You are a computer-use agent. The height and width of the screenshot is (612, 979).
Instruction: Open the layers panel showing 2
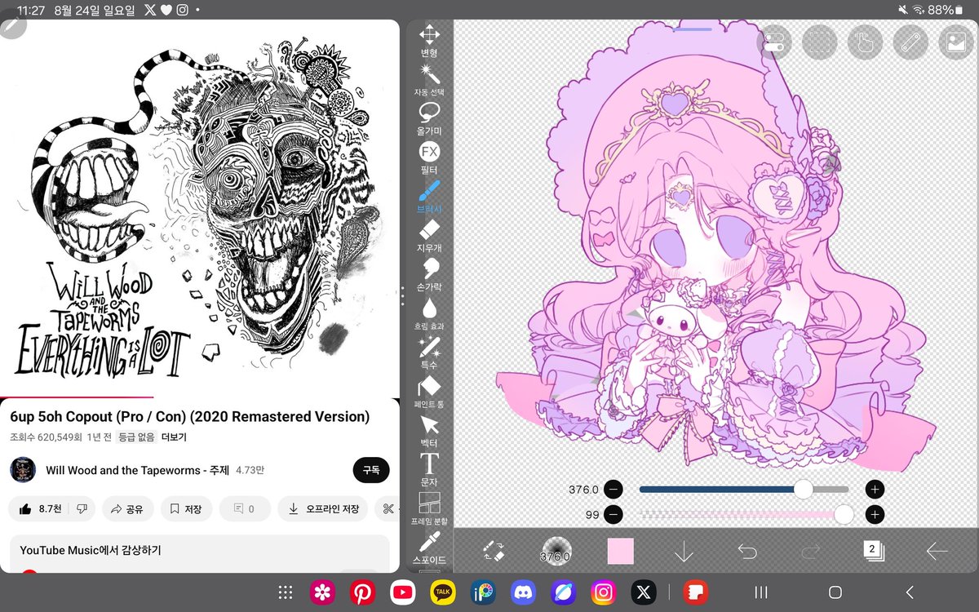(874, 551)
